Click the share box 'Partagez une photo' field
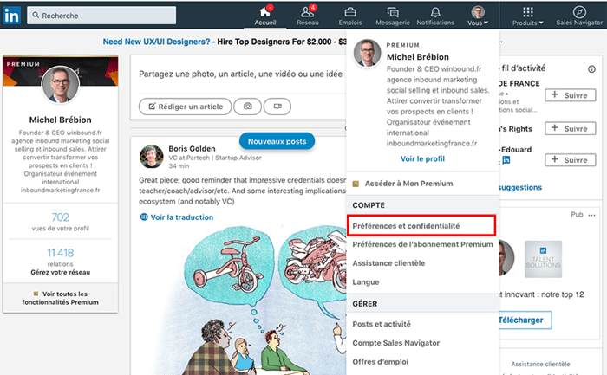 [x=240, y=74]
